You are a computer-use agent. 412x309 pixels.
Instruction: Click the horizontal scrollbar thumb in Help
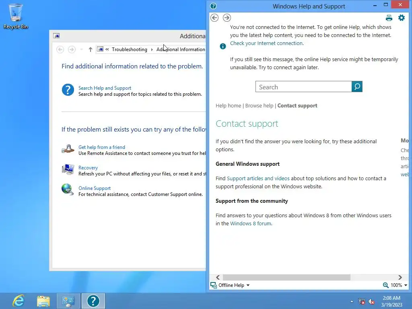click(x=286, y=277)
